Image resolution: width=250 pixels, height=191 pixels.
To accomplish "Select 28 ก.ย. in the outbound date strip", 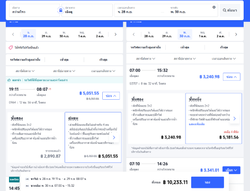I will point(29,34).
